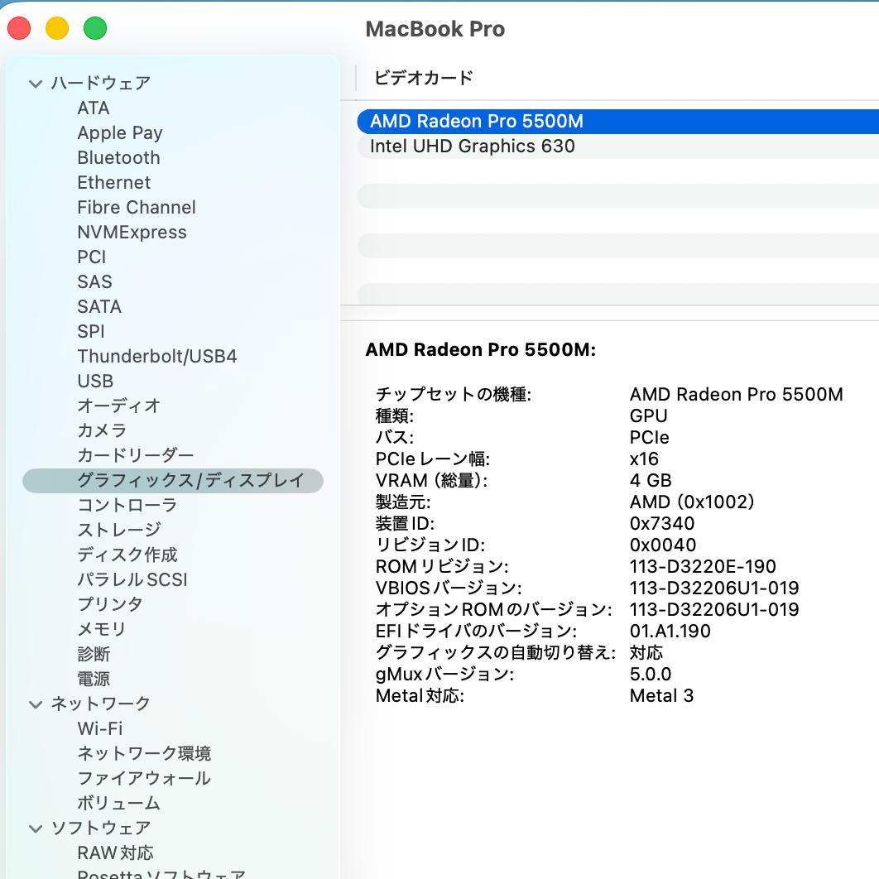Viewport: 879px width, 879px height.
Task: View RAW 対応 software information
Action: [x=114, y=853]
